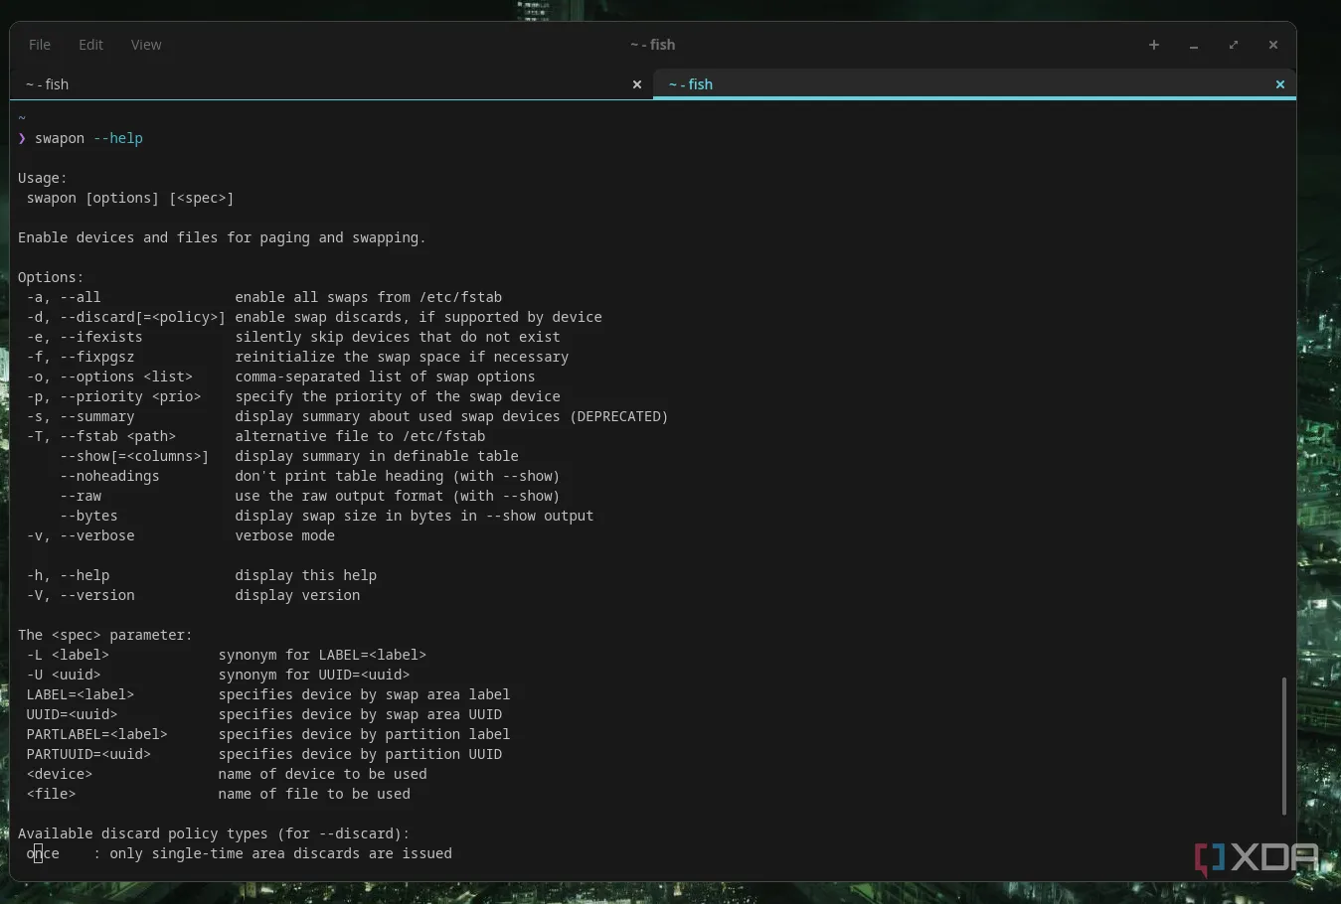Screen dimensions: 1341x904
Task: Click the '-V, --version' option line
Action: [x=193, y=595]
